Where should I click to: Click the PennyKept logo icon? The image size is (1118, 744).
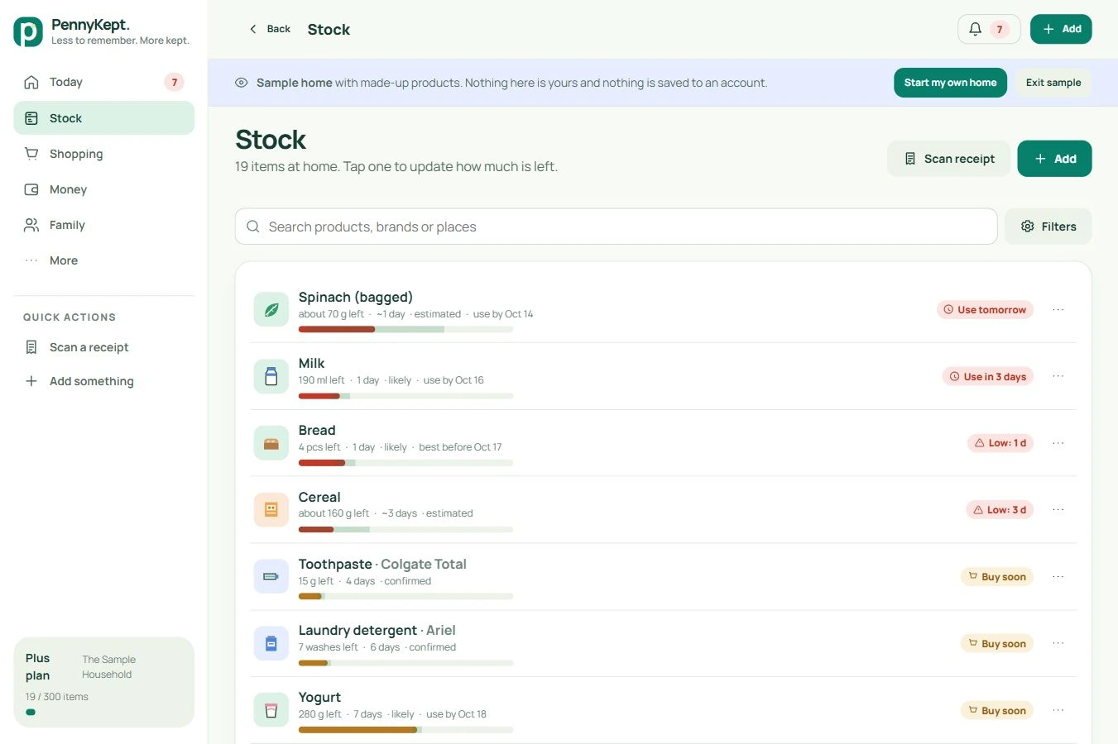click(28, 31)
